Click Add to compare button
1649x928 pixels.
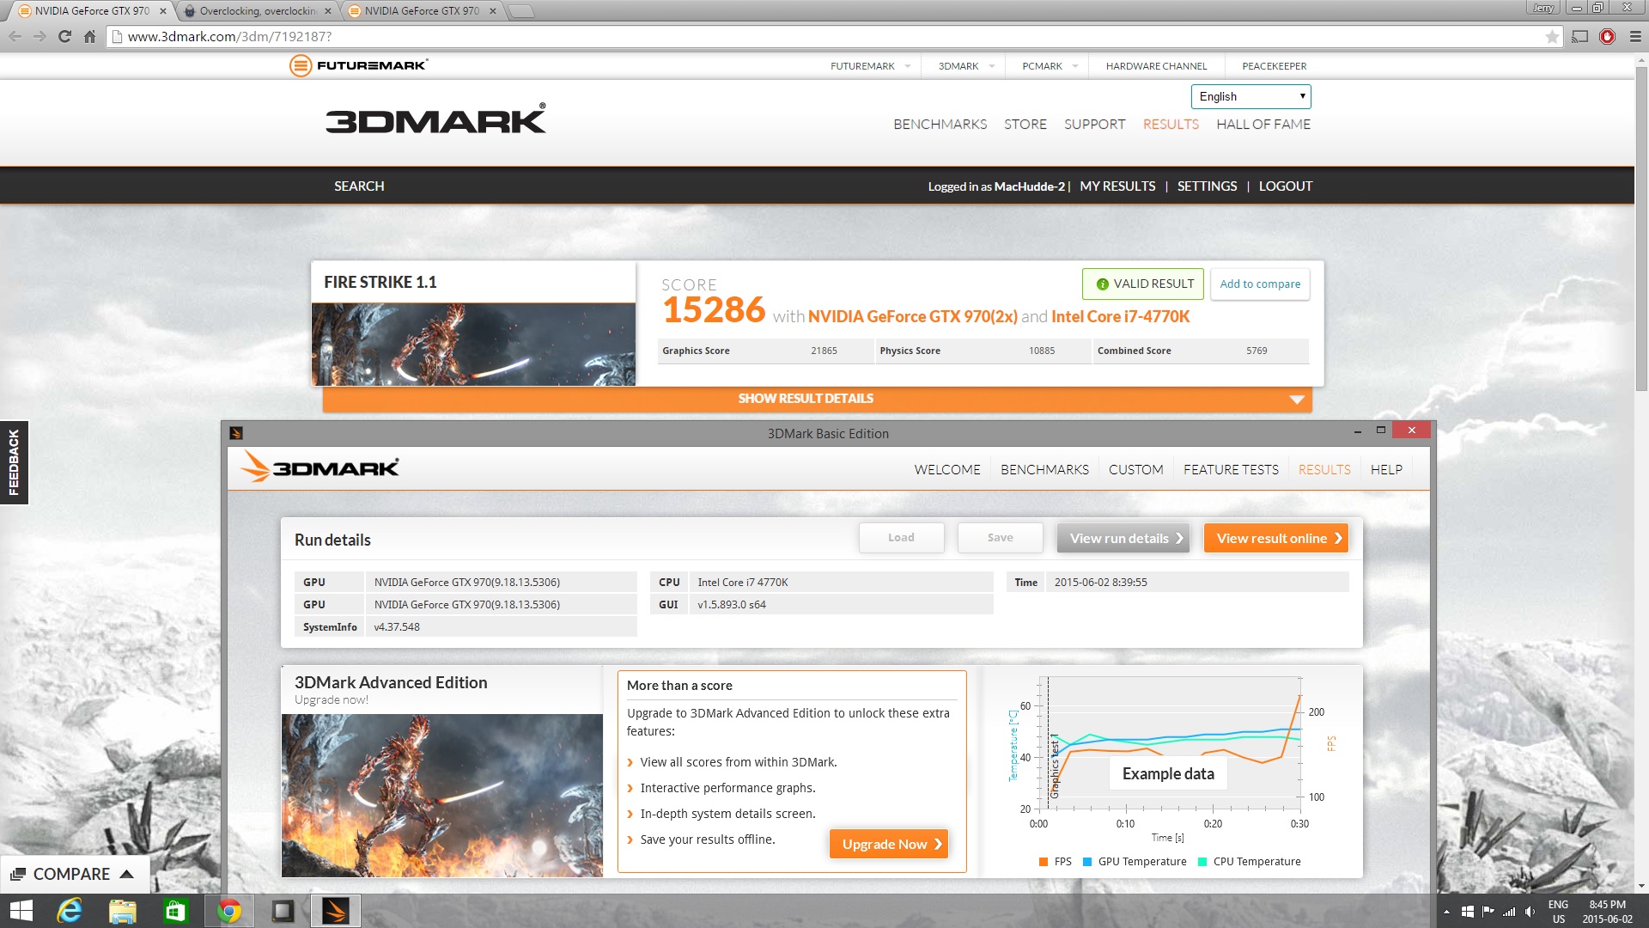coord(1260,284)
